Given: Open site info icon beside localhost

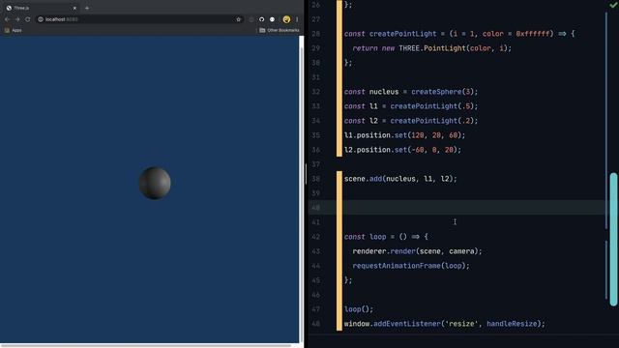Looking at the screenshot, I should 41,19.
